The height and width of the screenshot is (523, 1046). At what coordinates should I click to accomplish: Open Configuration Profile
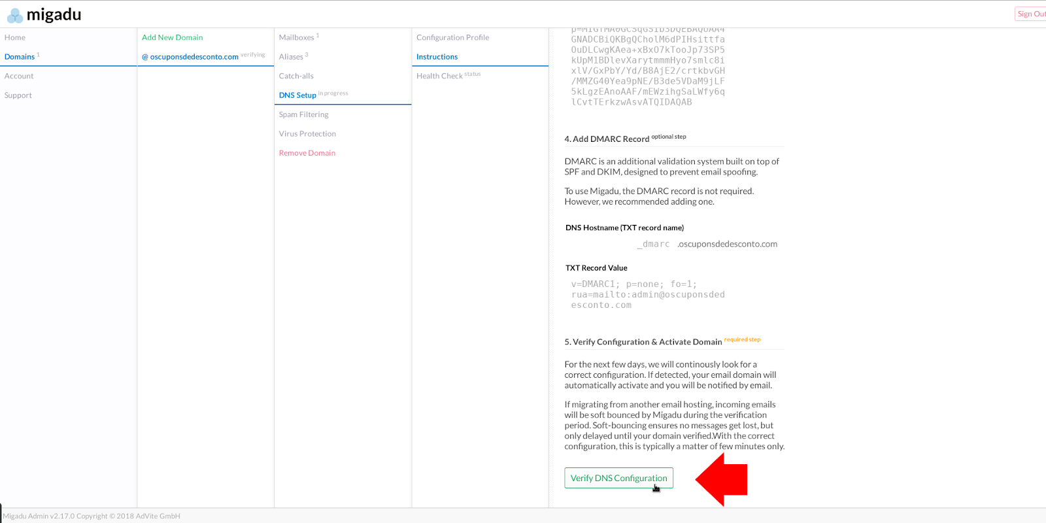453,37
